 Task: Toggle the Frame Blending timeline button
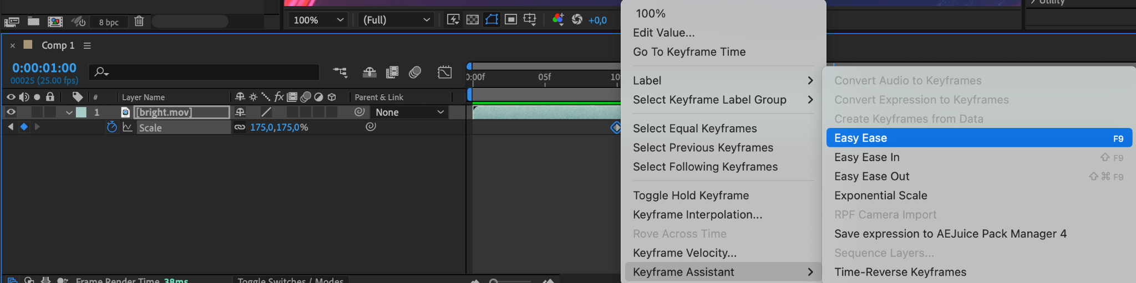tap(392, 72)
